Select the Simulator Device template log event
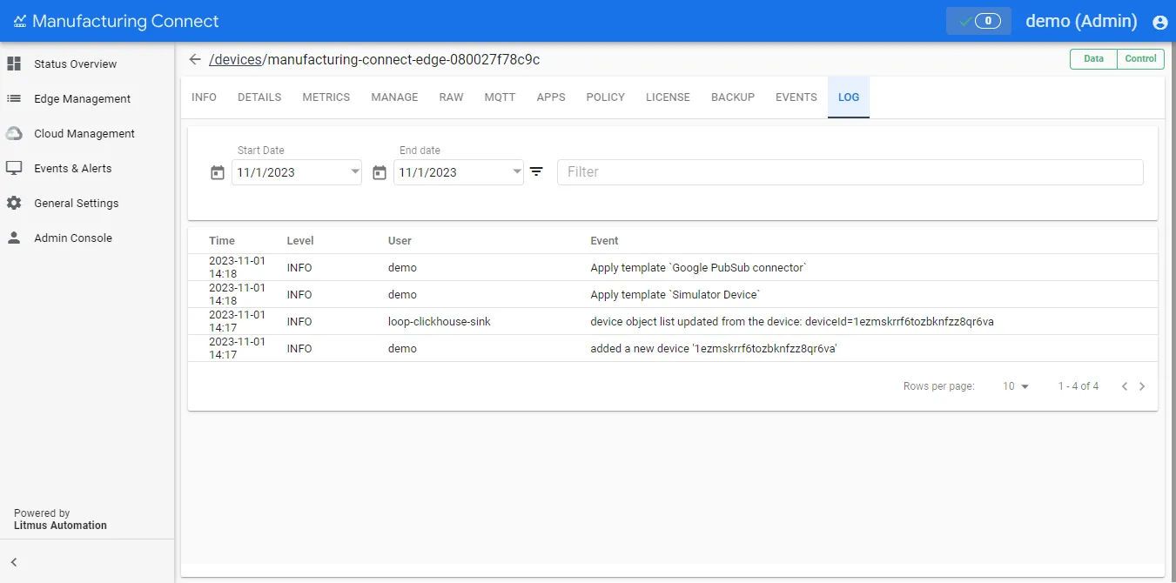 click(x=675, y=295)
